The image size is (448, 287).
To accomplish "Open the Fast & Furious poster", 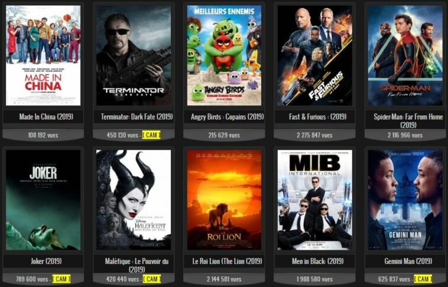I will [315, 56].
